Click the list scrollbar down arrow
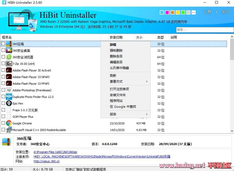 point(232,131)
